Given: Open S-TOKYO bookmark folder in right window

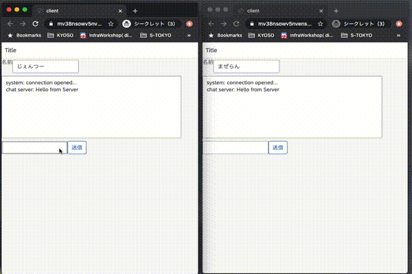Looking at the screenshot, I should (x=356, y=36).
